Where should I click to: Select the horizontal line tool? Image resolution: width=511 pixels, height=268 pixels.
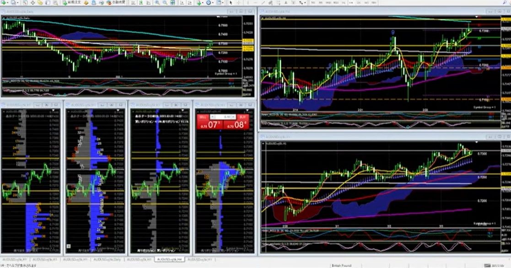(x=255, y=3)
